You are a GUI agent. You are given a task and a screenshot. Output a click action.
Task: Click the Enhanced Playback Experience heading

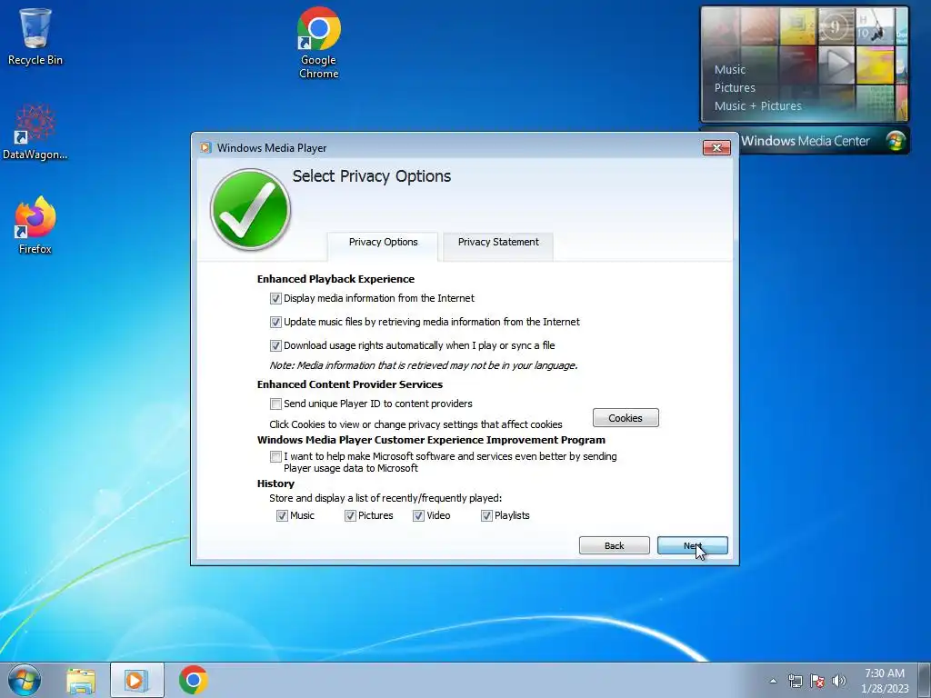pos(335,279)
